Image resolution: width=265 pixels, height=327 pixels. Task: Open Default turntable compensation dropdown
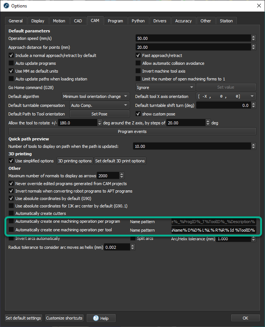(x=99, y=105)
